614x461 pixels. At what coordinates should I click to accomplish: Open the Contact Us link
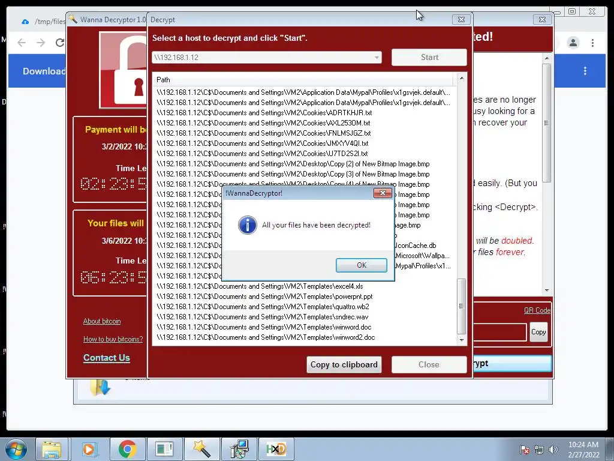point(107,358)
